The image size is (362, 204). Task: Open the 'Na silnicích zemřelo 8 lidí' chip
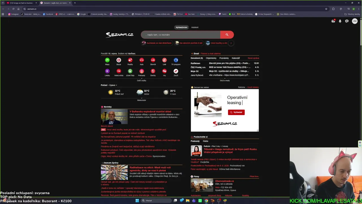point(189,43)
